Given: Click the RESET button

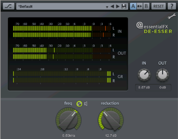Looking at the screenshot, I should tap(158, 6).
